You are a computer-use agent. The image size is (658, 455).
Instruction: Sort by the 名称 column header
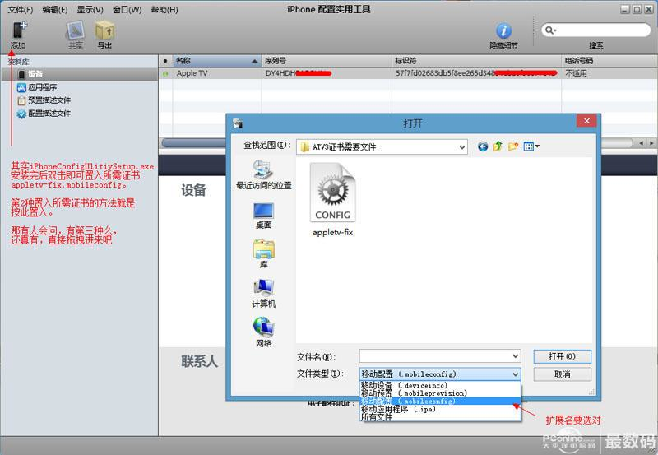tap(217, 61)
